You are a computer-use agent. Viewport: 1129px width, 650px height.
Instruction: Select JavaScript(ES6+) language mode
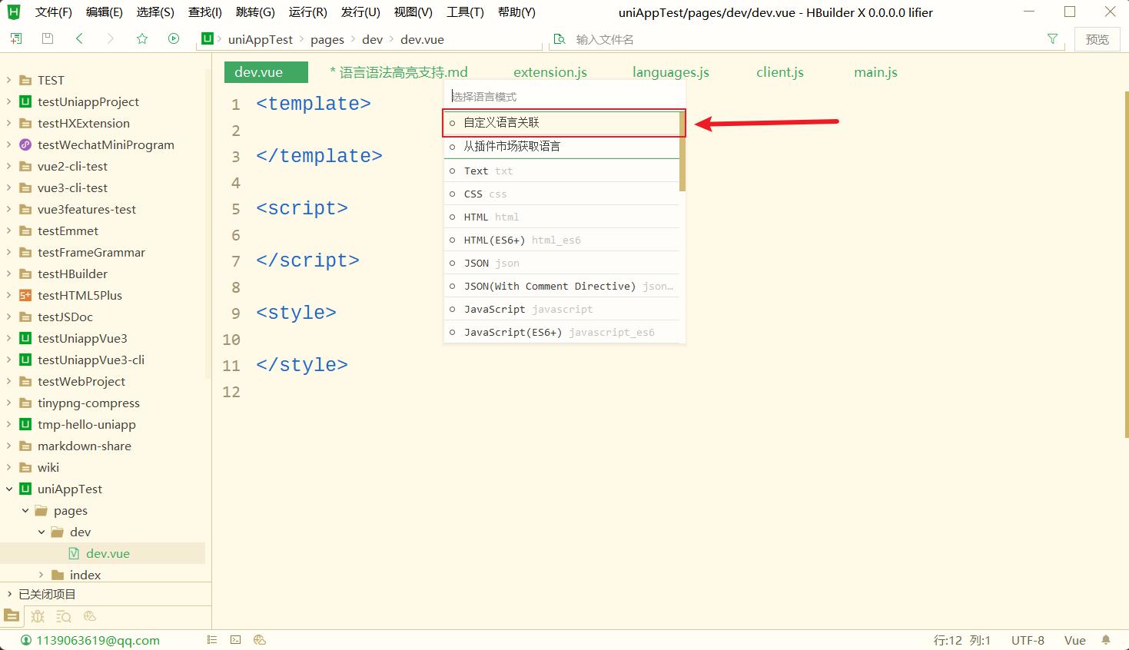point(562,332)
